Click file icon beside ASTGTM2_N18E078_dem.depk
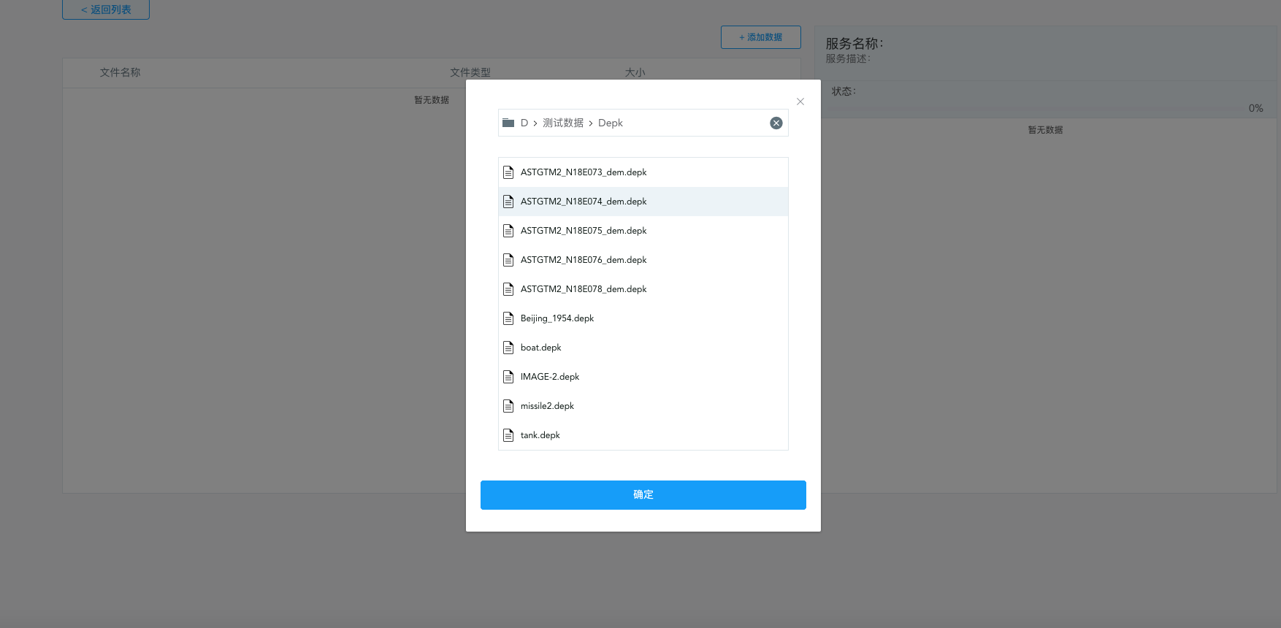The image size is (1281, 628). [x=508, y=289]
